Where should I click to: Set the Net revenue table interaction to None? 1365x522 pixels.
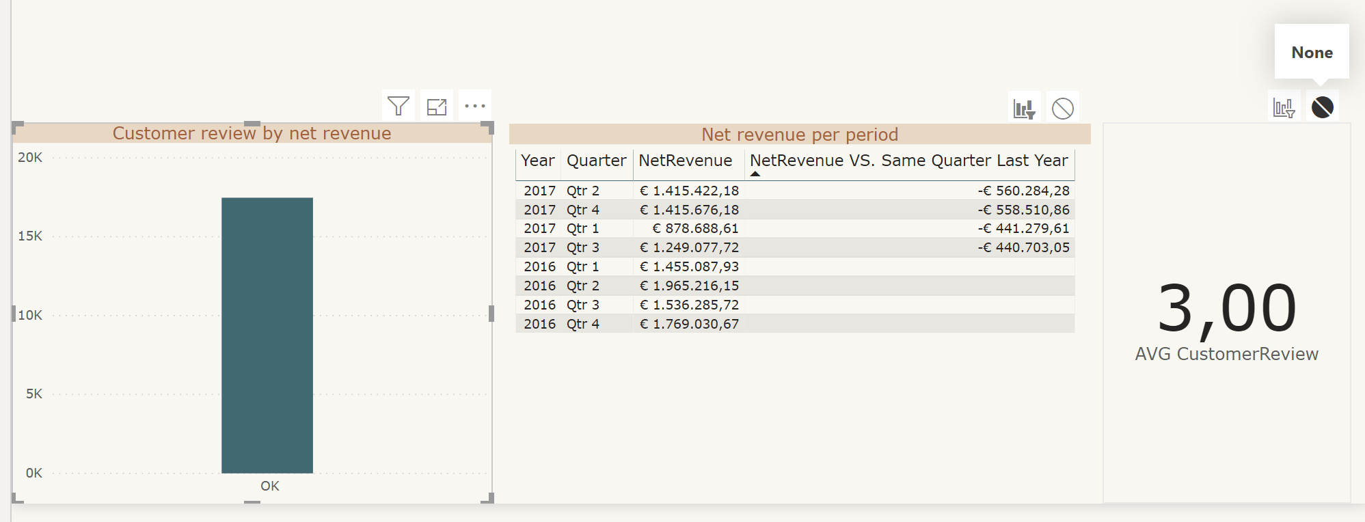1063,108
